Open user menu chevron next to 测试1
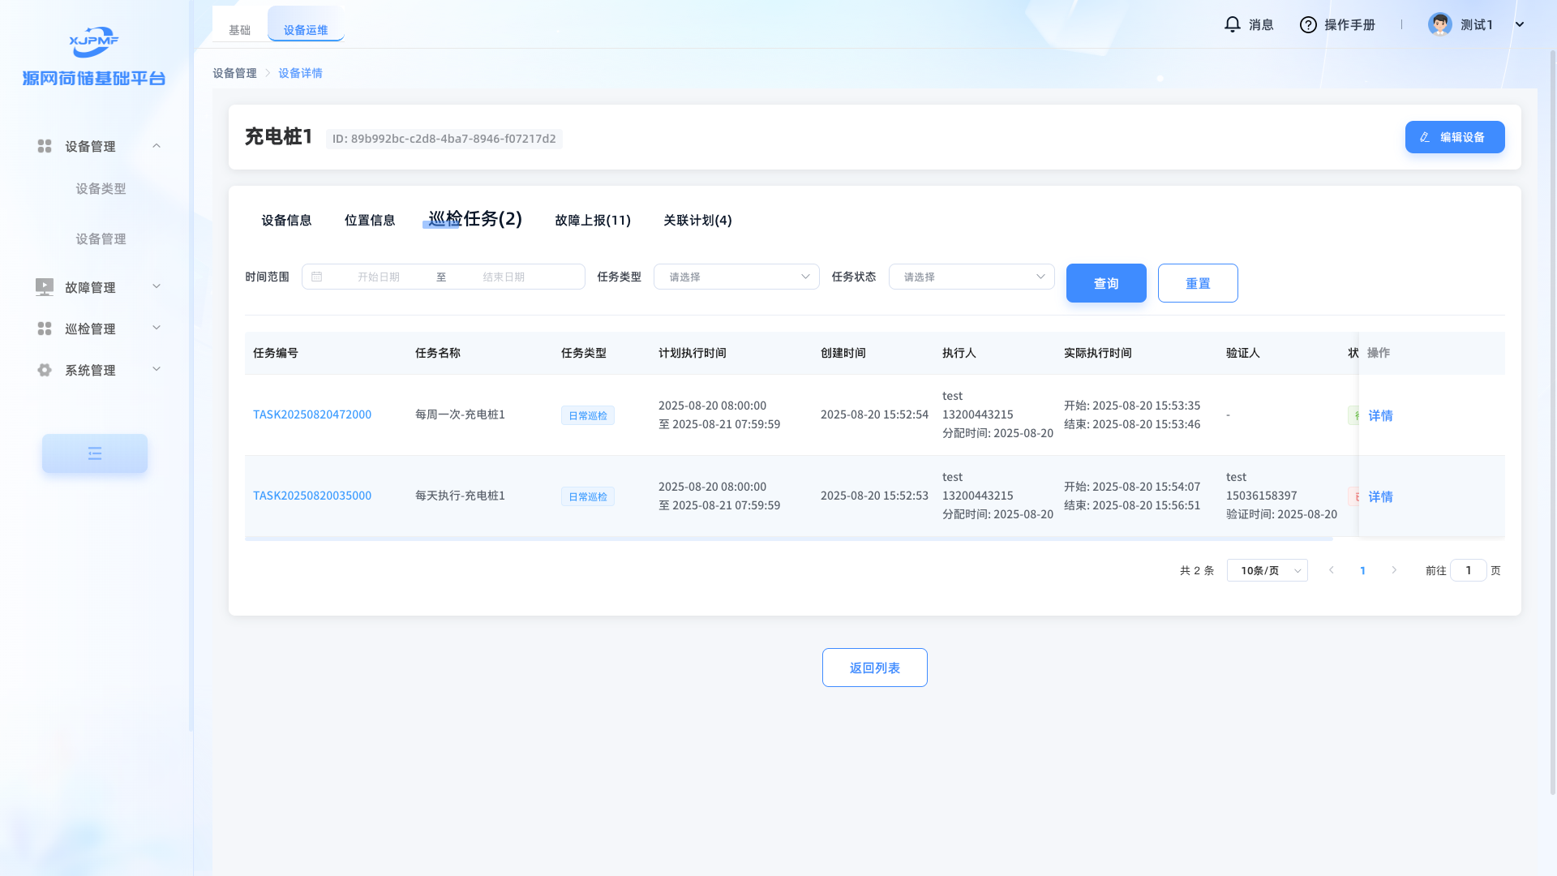The image size is (1557, 876). click(x=1520, y=24)
